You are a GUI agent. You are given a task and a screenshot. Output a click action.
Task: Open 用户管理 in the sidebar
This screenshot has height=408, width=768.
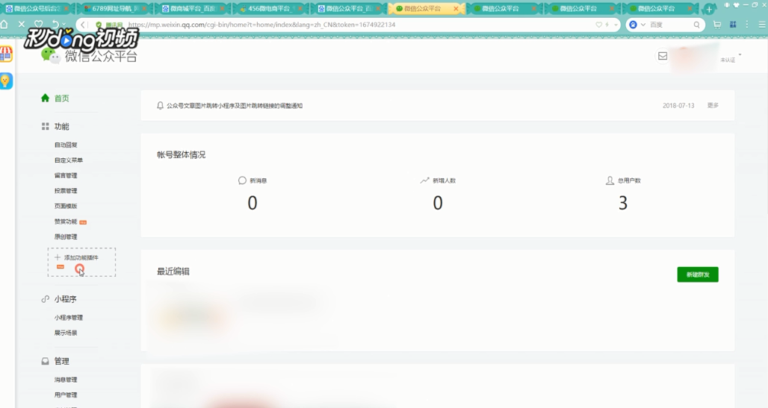(x=66, y=395)
